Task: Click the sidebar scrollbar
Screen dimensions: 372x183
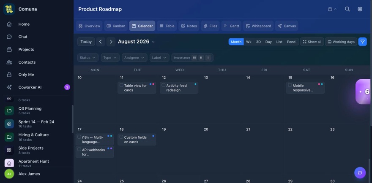Action: [72, 119]
